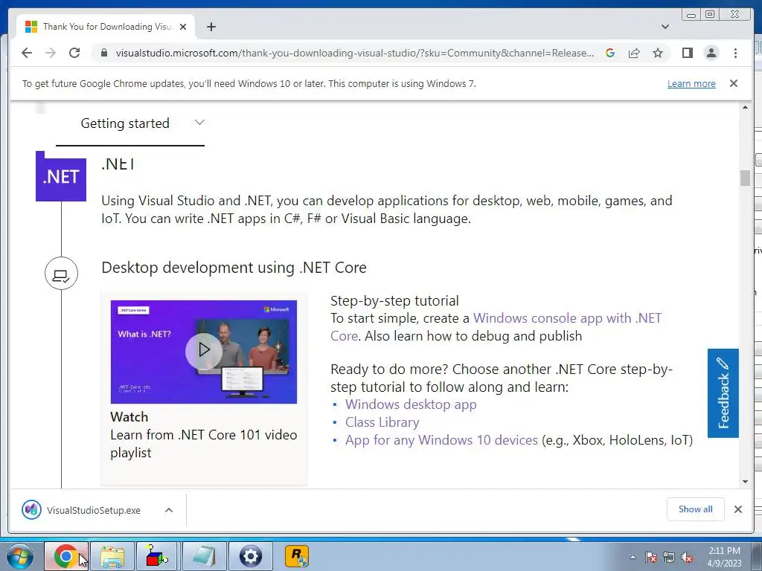Image resolution: width=762 pixels, height=571 pixels.
Task: Click the Action Center flag icon
Action: point(651,557)
